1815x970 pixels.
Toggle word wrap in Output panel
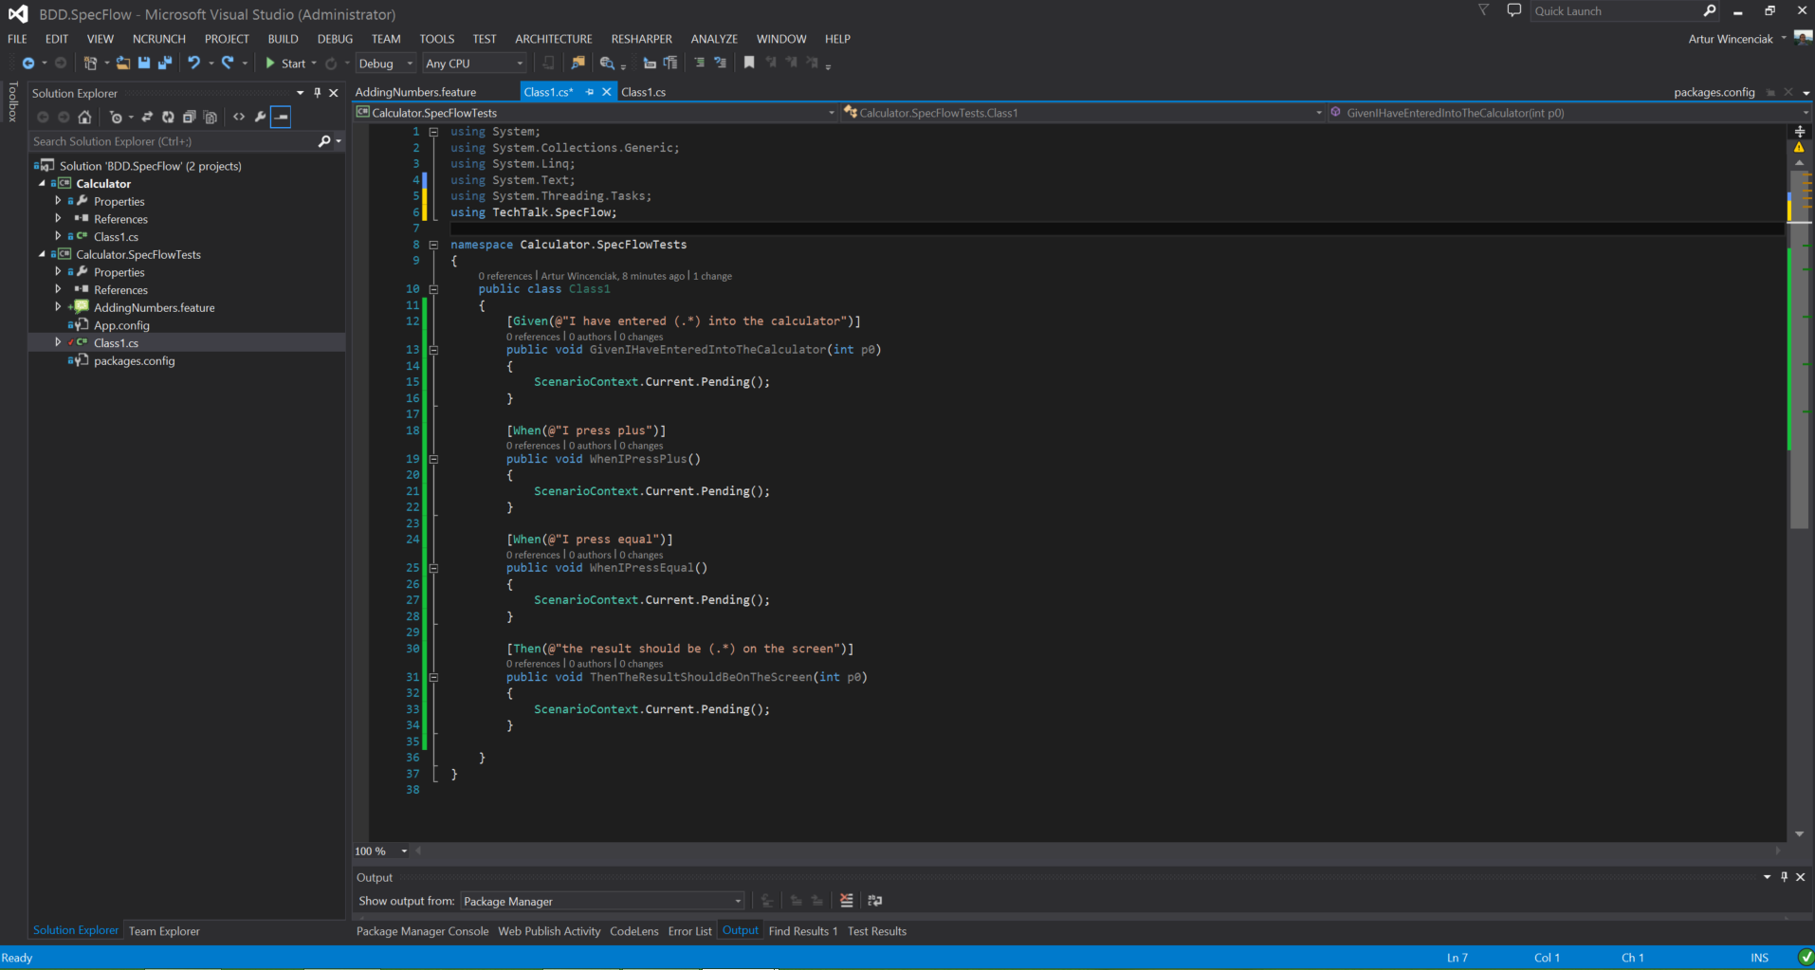pyautogui.click(x=874, y=901)
